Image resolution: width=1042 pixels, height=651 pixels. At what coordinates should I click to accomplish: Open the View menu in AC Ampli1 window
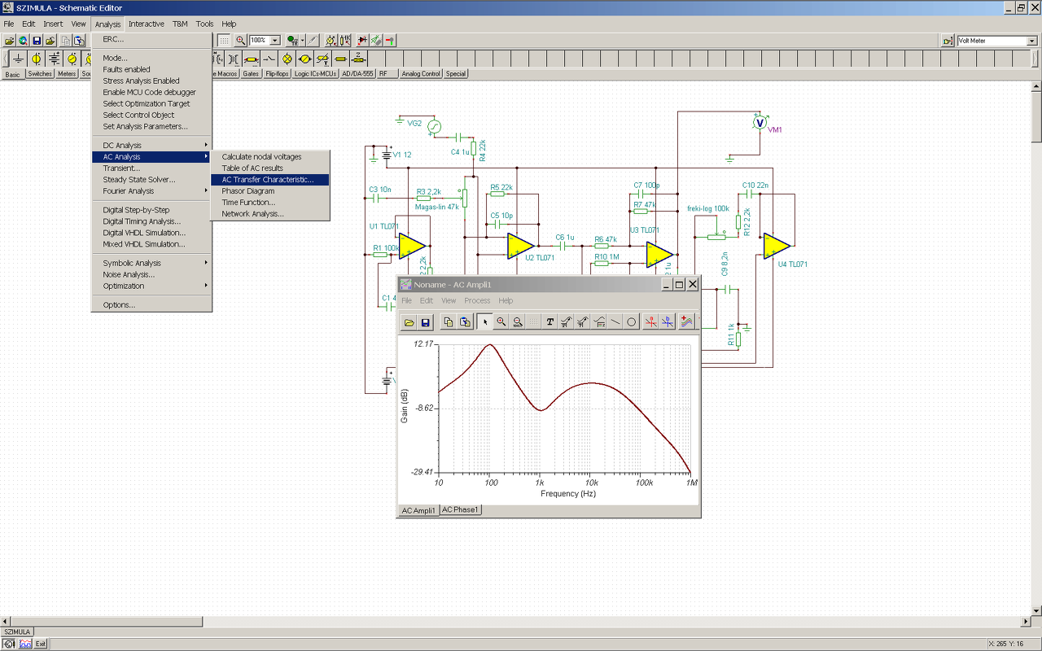pyautogui.click(x=449, y=300)
